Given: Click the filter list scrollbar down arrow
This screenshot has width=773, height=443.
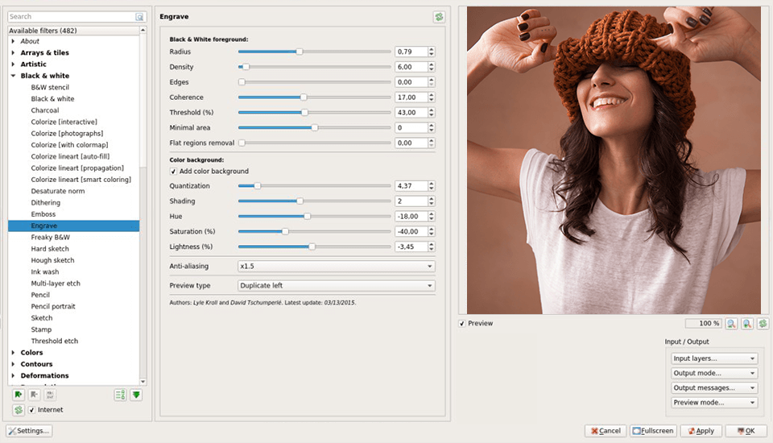Looking at the screenshot, I should click(143, 381).
